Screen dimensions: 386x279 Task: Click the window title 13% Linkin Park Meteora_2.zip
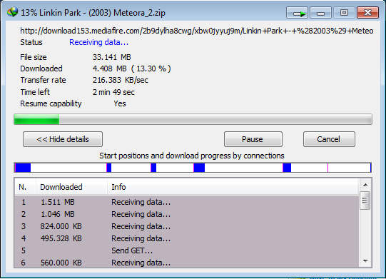(x=93, y=13)
